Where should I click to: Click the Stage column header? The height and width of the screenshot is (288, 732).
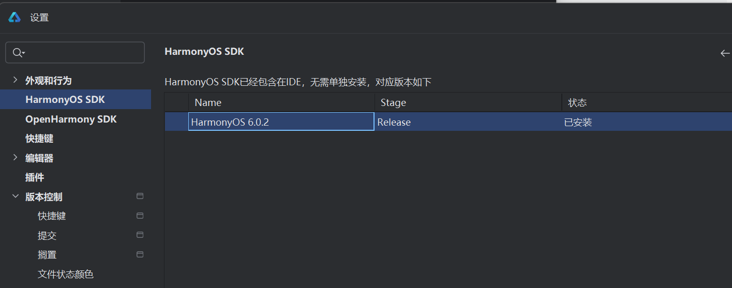click(393, 102)
